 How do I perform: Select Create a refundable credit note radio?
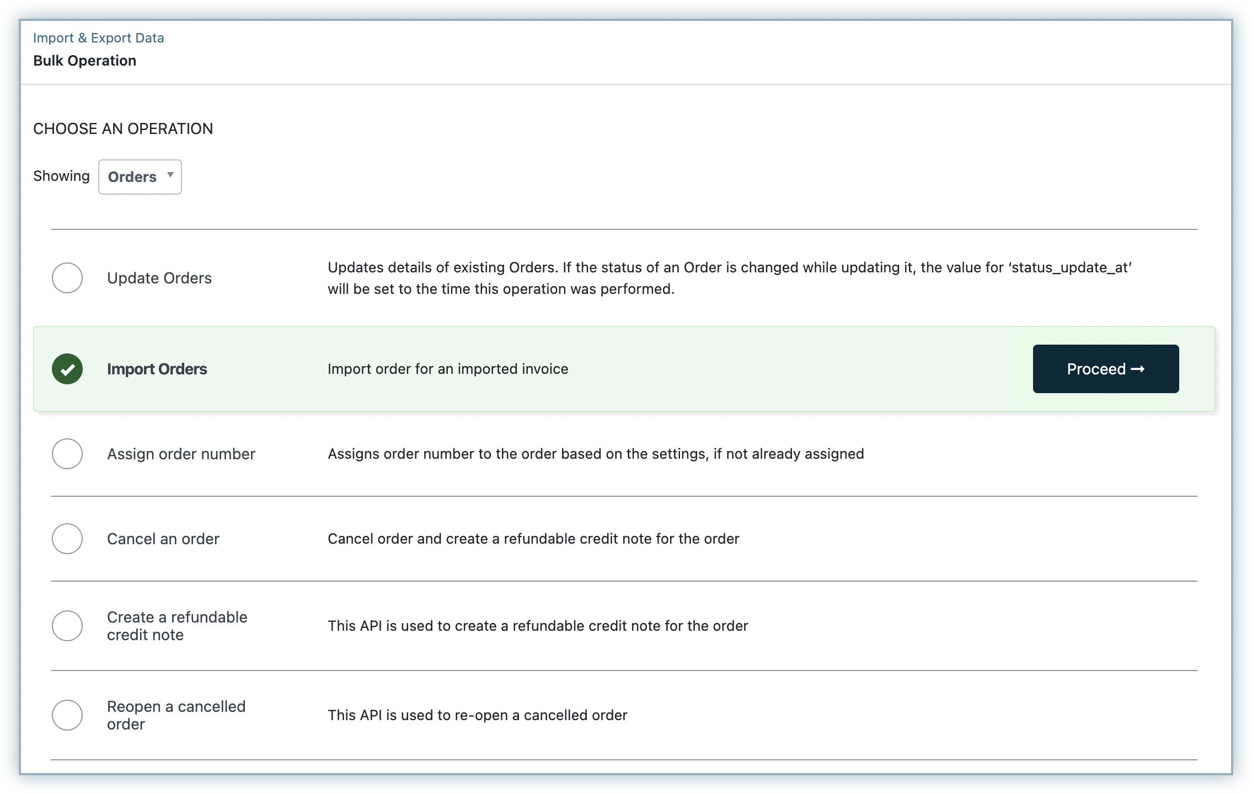[x=67, y=626]
